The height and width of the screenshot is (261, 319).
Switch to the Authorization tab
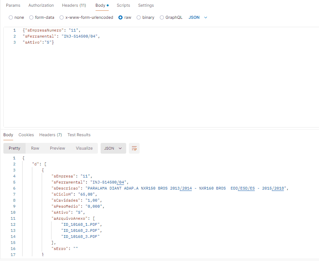(x=41, y=5)
